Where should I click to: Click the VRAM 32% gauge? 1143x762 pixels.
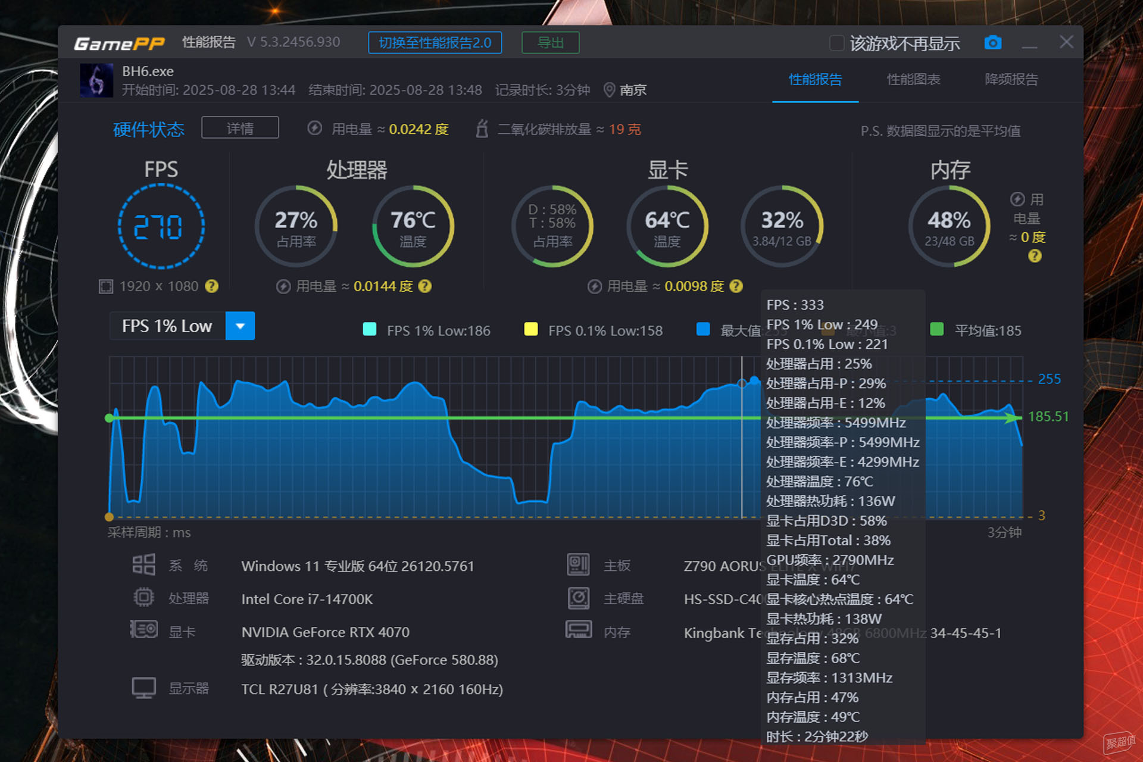[782, 226]
